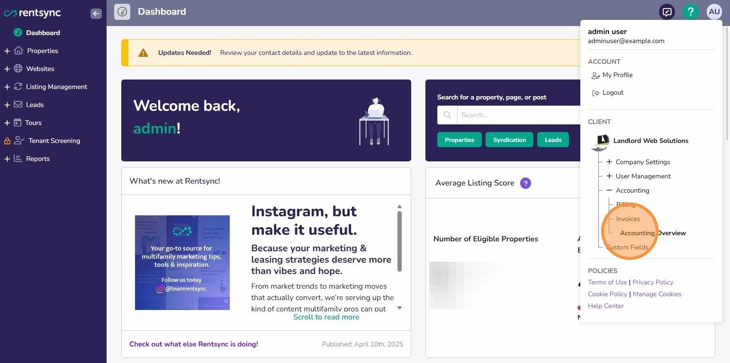
Task: Click the warning triangle icon in the banner
Action: tap(143, 53)
